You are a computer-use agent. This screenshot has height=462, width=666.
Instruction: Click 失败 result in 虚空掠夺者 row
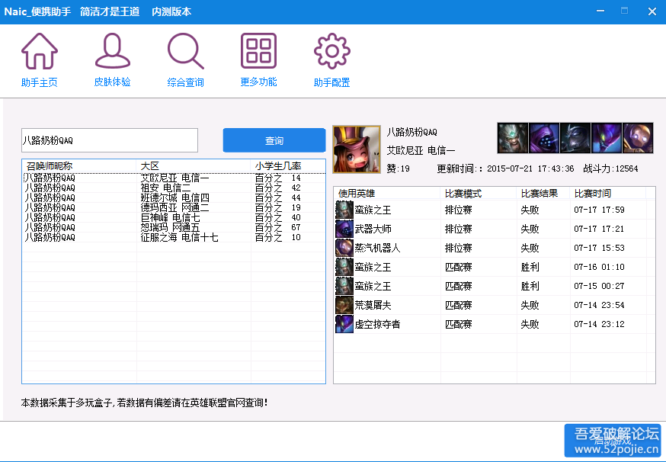(x=530, y=324)
